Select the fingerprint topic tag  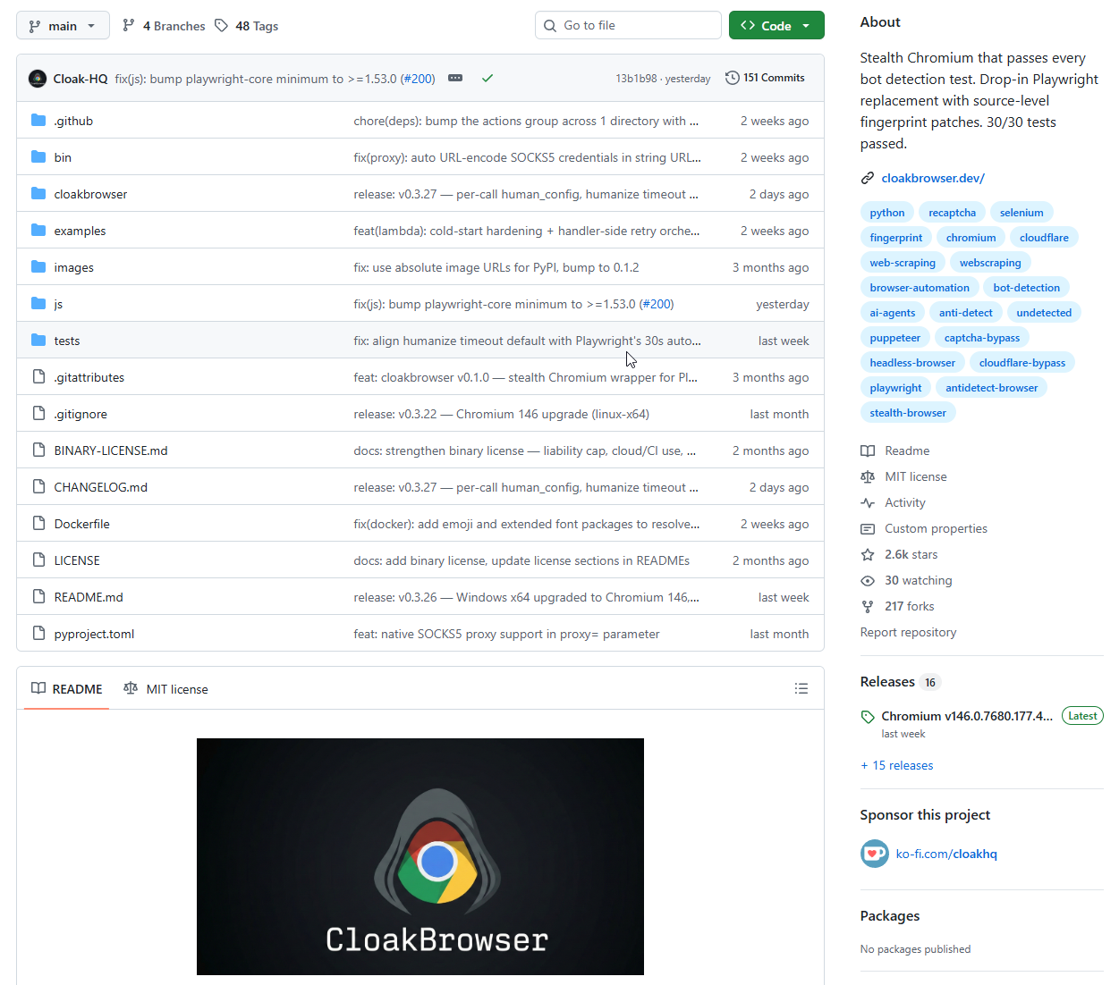click(896, 238)
